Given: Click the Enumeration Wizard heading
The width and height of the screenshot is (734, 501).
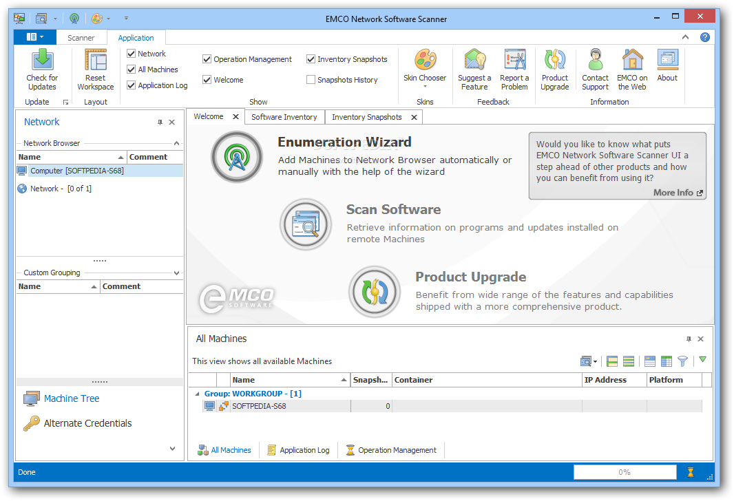Looking at the screenshot, I should (344, 142).
